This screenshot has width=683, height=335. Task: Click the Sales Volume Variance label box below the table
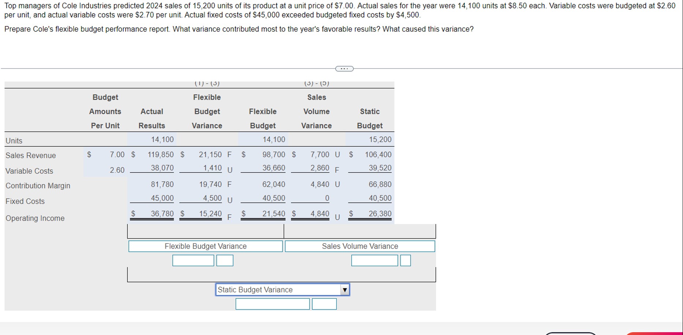pyautogui.click(x=360, y=246)
